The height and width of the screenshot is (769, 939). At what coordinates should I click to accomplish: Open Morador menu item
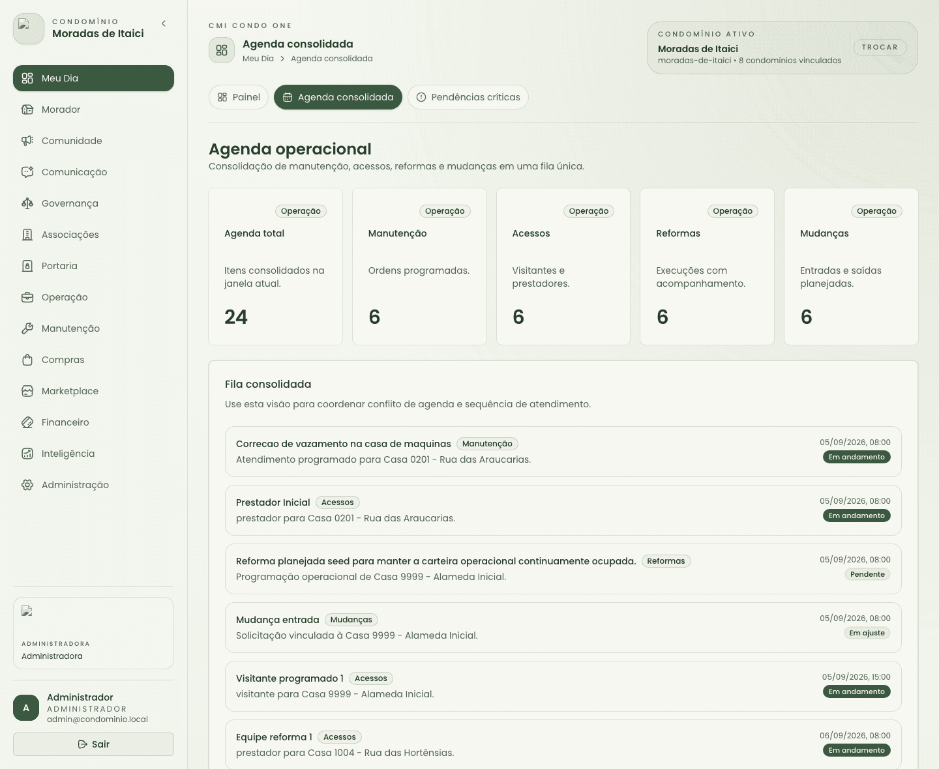[93, 109]
